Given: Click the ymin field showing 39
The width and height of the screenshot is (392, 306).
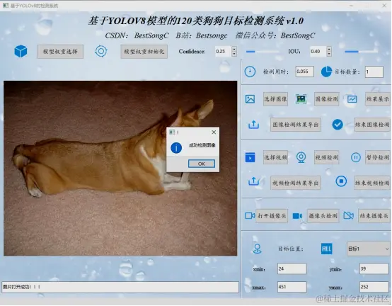Looking at the screenshot, I should pos(374,268).
